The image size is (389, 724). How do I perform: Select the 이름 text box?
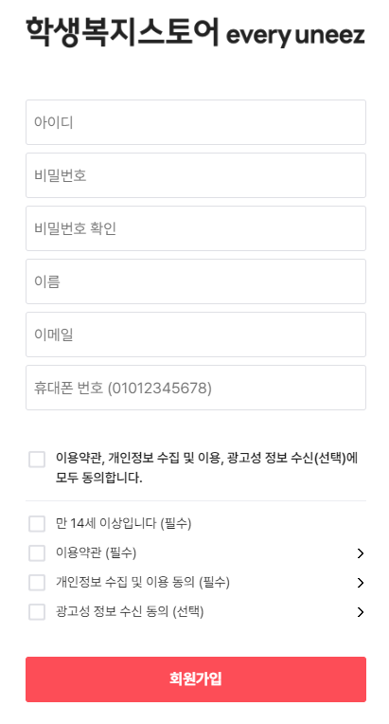[x=196, y=281]
